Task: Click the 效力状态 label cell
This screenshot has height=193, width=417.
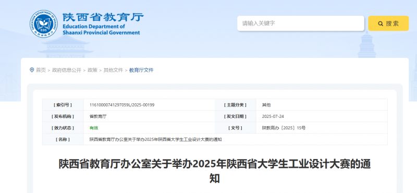Action: click(x=63, y=128)
